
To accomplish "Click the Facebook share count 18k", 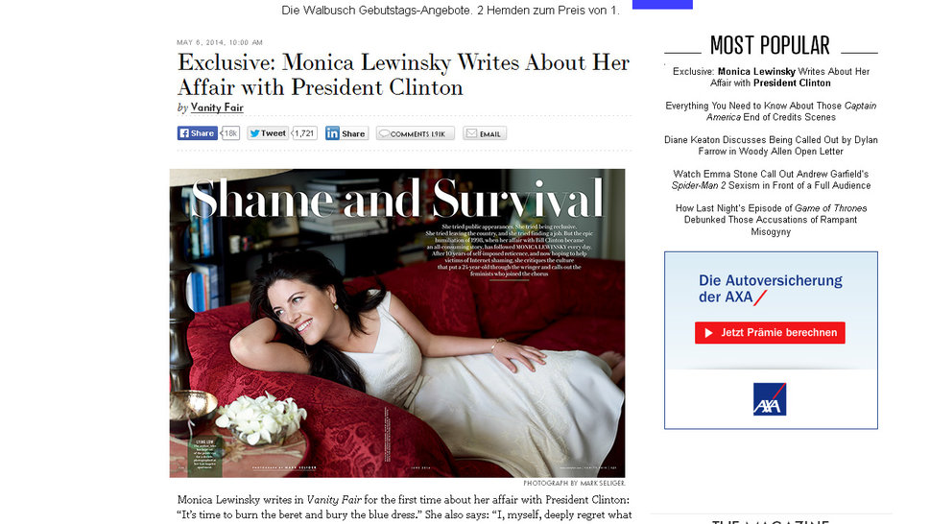I will point(230,133).
